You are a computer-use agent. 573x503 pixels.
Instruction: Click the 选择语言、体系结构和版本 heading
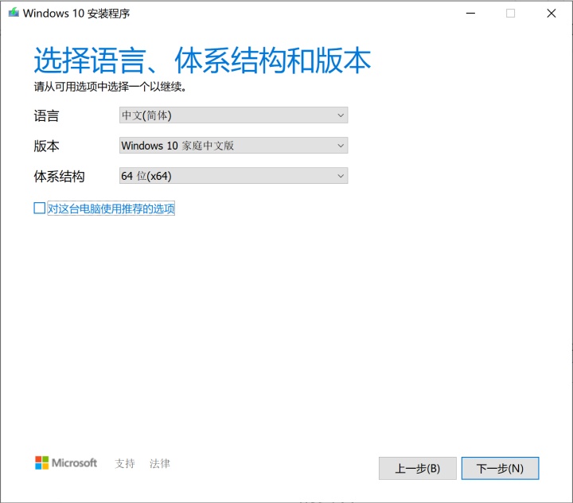click(202, 60)
